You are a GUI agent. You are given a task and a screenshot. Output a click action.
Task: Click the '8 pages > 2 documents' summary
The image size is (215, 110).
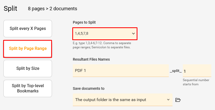pos(52,9)
